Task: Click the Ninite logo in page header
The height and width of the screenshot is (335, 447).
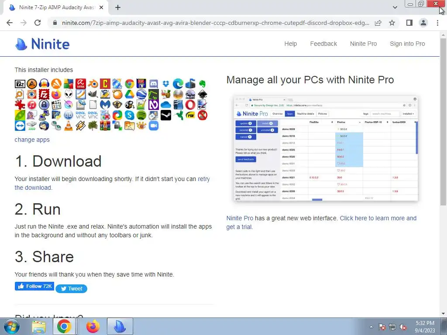Action: (x=42, y=44)
